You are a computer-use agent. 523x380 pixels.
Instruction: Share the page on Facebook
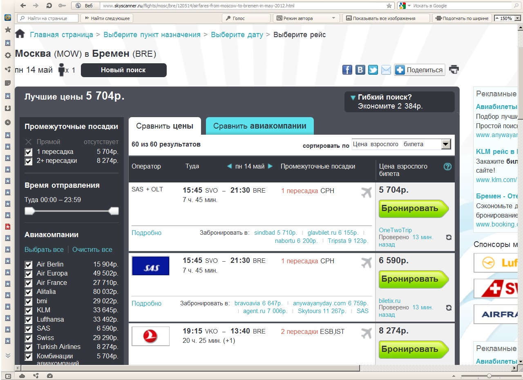point(347,70)
